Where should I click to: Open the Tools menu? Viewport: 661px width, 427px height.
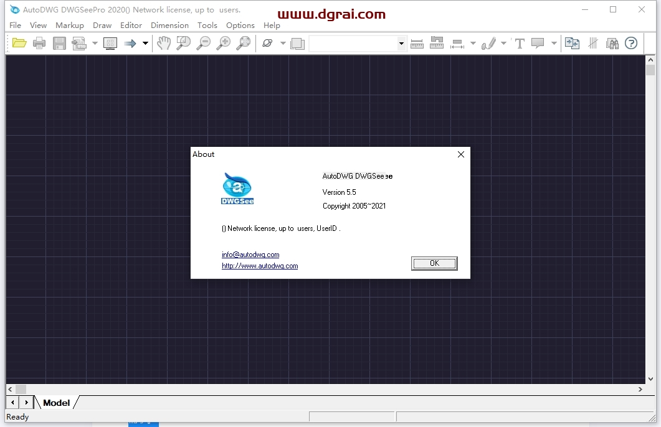[207, 26]
